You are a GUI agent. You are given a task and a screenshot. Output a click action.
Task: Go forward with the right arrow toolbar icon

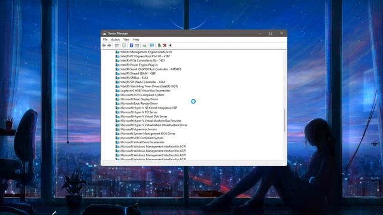(109, 45)
